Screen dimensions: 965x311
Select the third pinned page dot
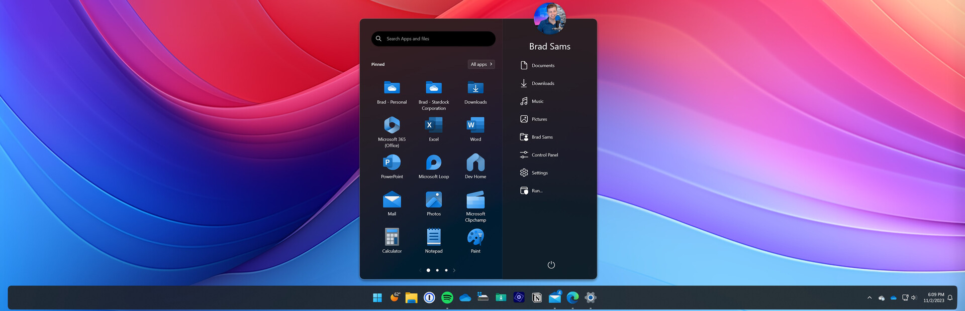[x=446, y=270]
